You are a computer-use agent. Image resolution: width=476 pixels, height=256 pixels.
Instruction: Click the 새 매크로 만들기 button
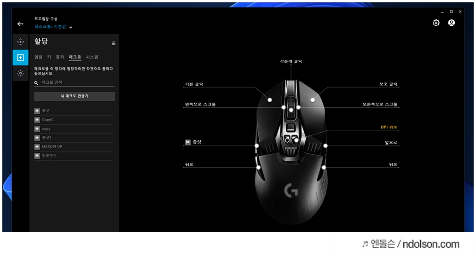75,96
